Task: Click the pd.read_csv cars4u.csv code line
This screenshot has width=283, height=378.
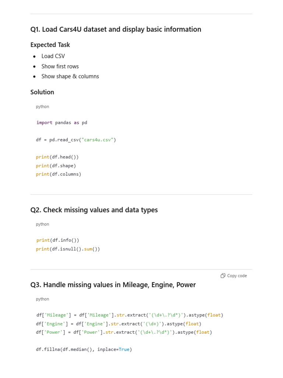Action: click(76, 140)
